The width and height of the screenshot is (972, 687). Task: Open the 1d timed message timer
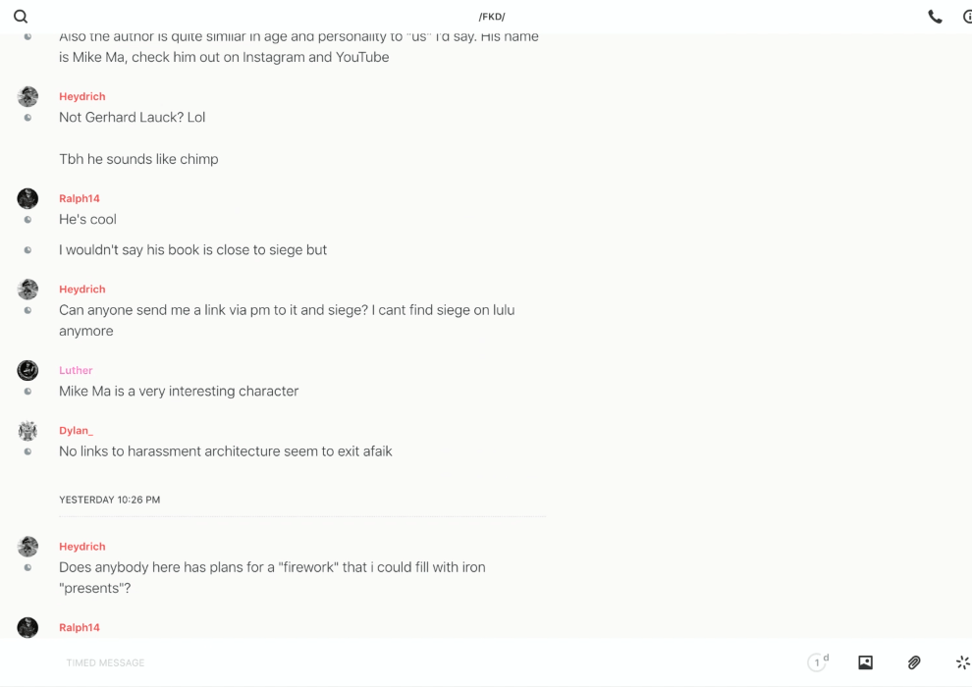point(818,662)
